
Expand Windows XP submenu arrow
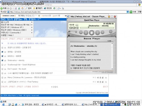[32, 27]
